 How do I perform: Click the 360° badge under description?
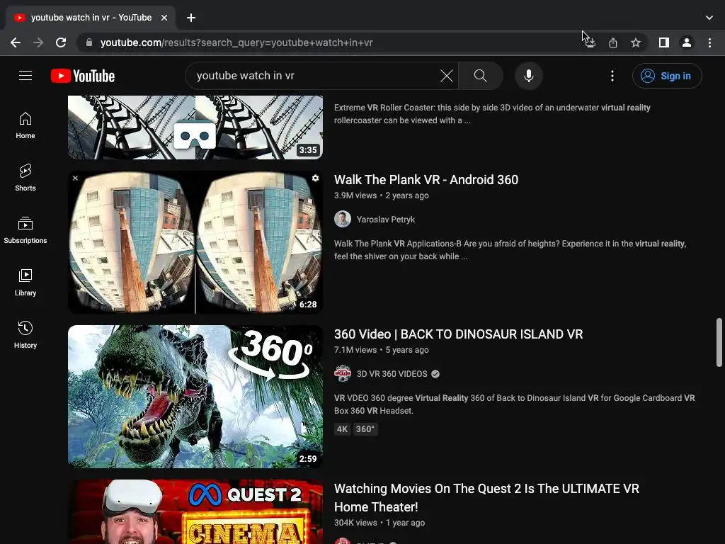point(365,429)
